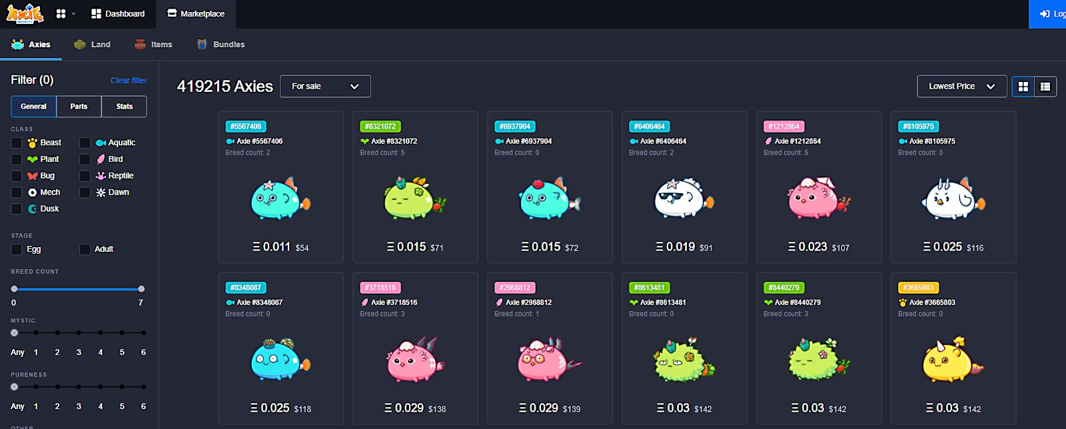Switch to grid view layout

(x=1023, y=87)
